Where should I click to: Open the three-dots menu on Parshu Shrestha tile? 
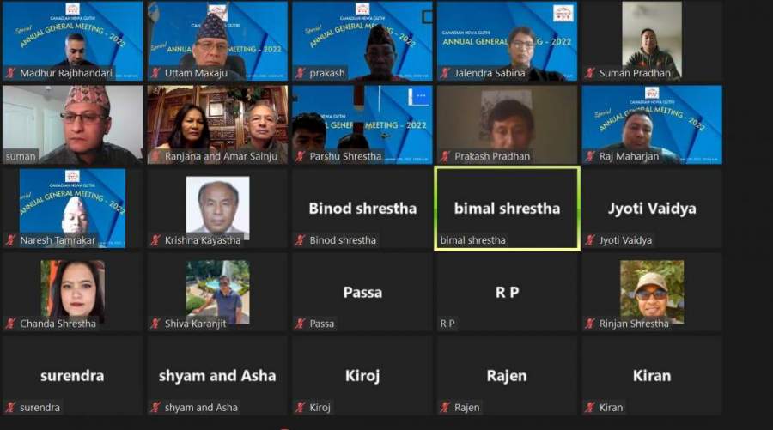[x=420, y=95]
